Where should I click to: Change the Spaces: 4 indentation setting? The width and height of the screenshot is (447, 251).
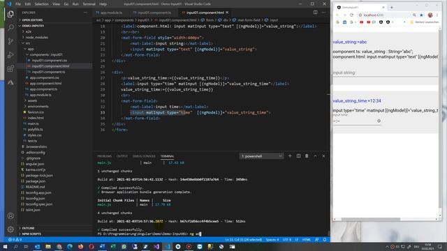(x=272, y=240)
